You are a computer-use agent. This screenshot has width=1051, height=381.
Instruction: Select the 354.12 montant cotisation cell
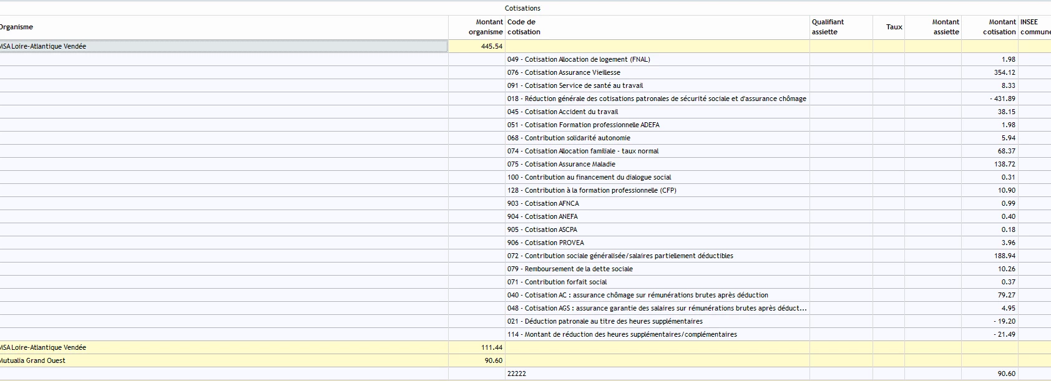(1004, 72)
